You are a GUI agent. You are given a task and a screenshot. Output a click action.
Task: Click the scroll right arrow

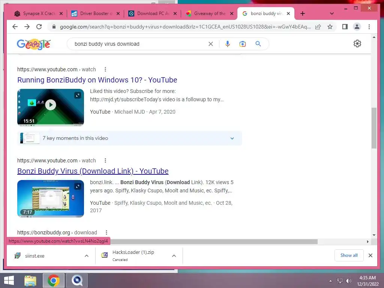click(x=367, y=242)
